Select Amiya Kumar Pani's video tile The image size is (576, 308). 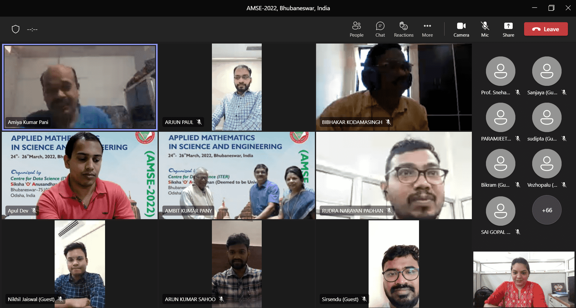point(80,87)
